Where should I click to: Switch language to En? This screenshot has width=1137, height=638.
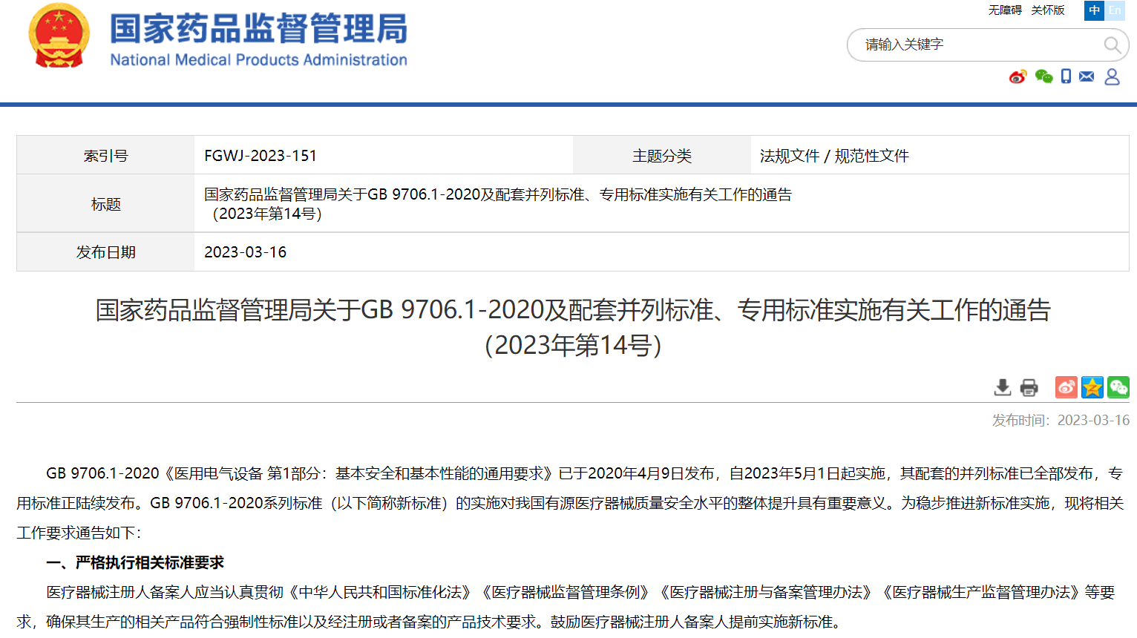[1115, 10]
